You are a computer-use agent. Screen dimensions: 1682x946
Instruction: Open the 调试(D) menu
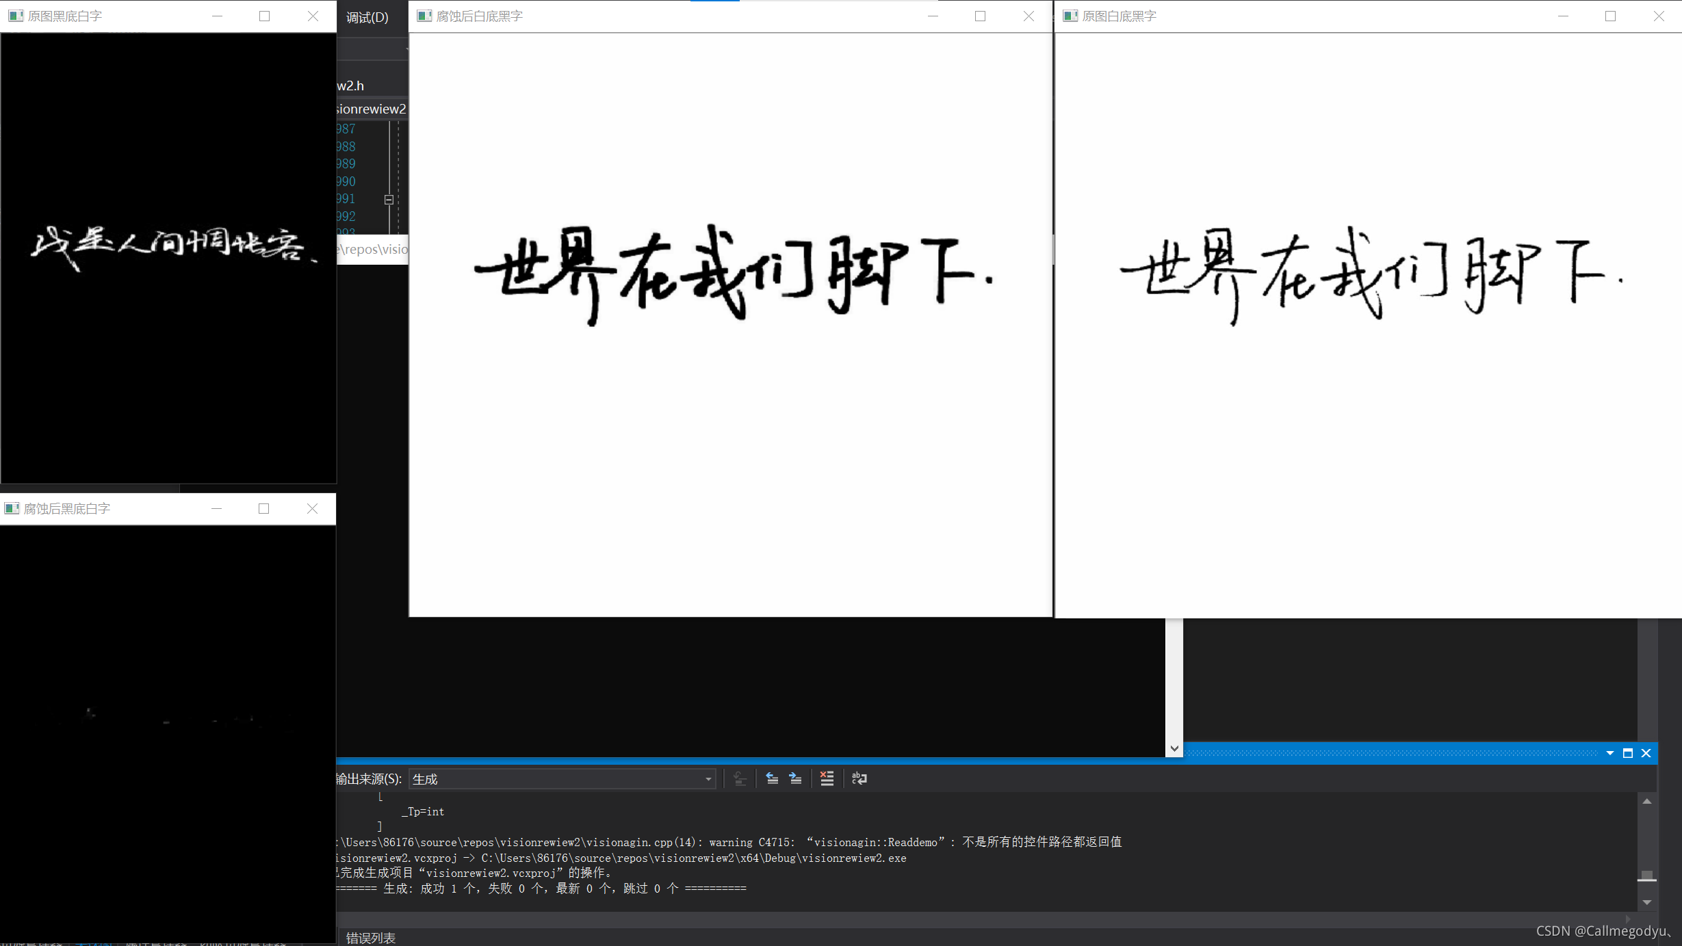point(367,17)
